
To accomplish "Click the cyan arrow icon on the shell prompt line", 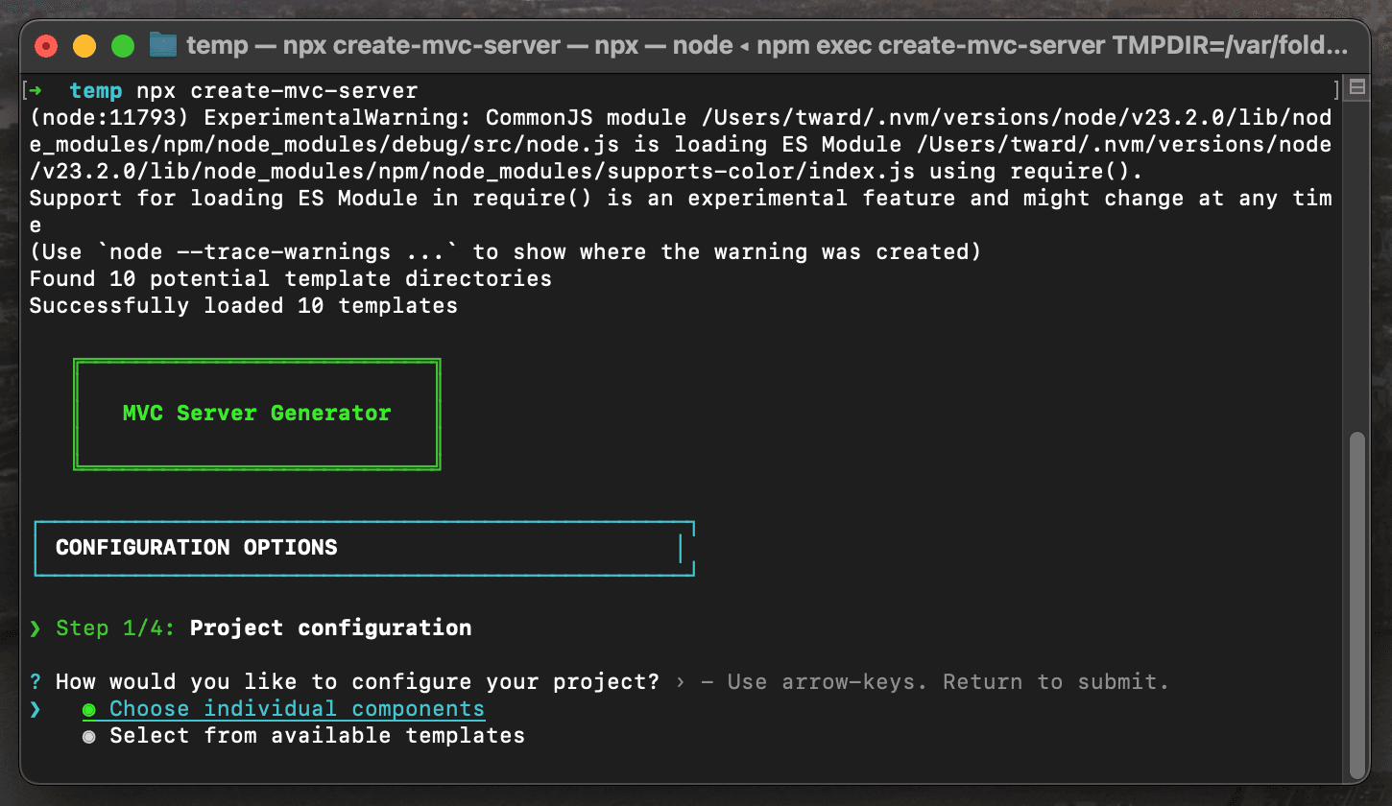I will point(36,89).
